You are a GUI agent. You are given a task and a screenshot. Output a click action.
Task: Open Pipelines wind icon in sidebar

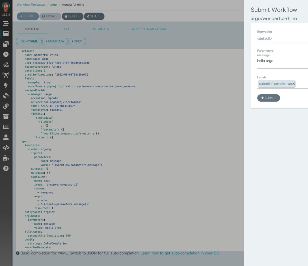click(x=6, y=65)
